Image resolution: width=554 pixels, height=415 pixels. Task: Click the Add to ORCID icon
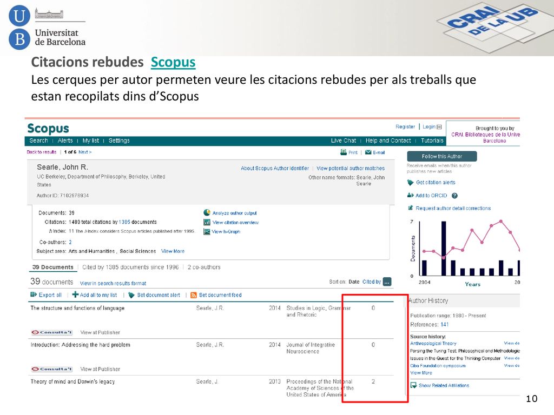click(x=410, y=195)
